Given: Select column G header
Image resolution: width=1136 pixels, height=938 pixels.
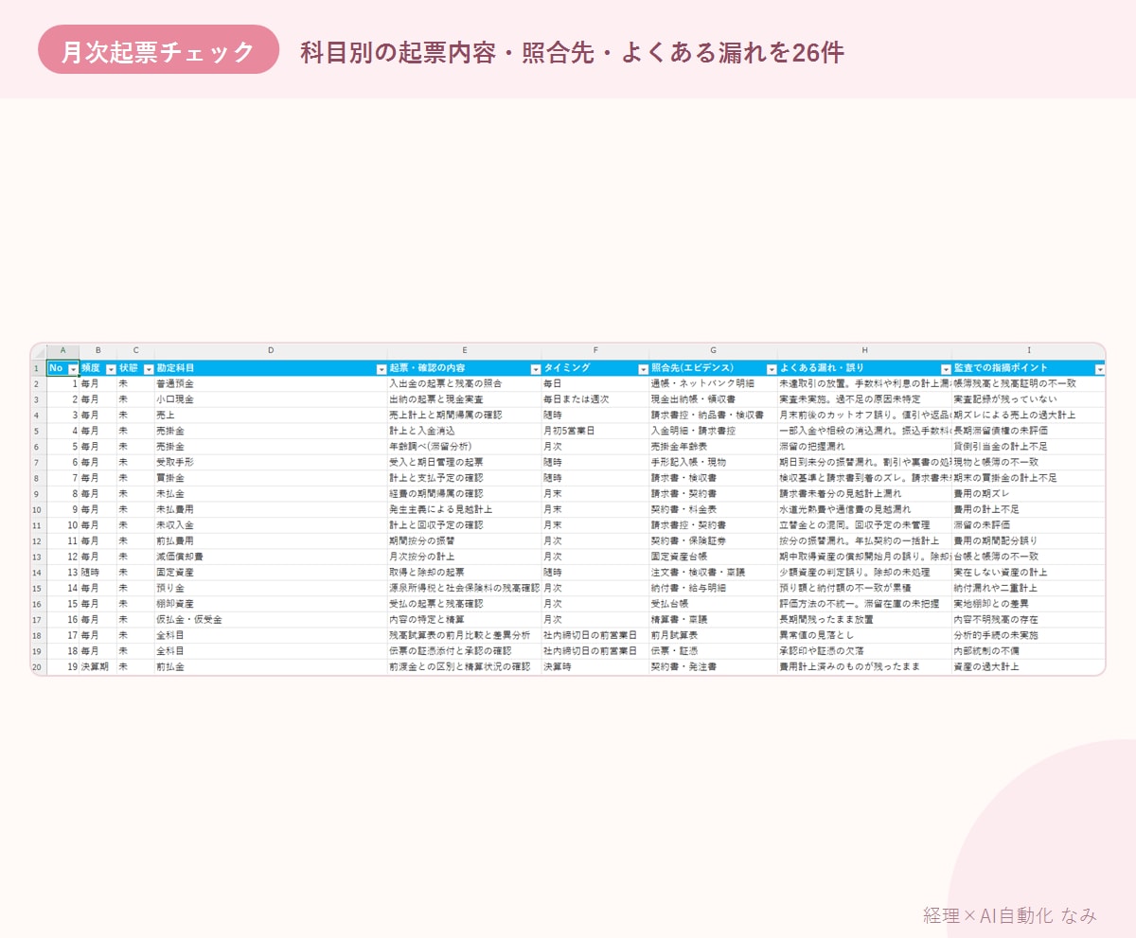Looking at the screenshot, I should (713, 351).
